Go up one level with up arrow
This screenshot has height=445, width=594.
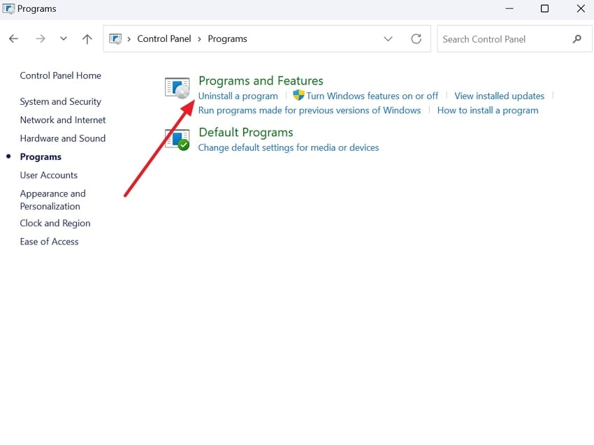tap(87, 38)
